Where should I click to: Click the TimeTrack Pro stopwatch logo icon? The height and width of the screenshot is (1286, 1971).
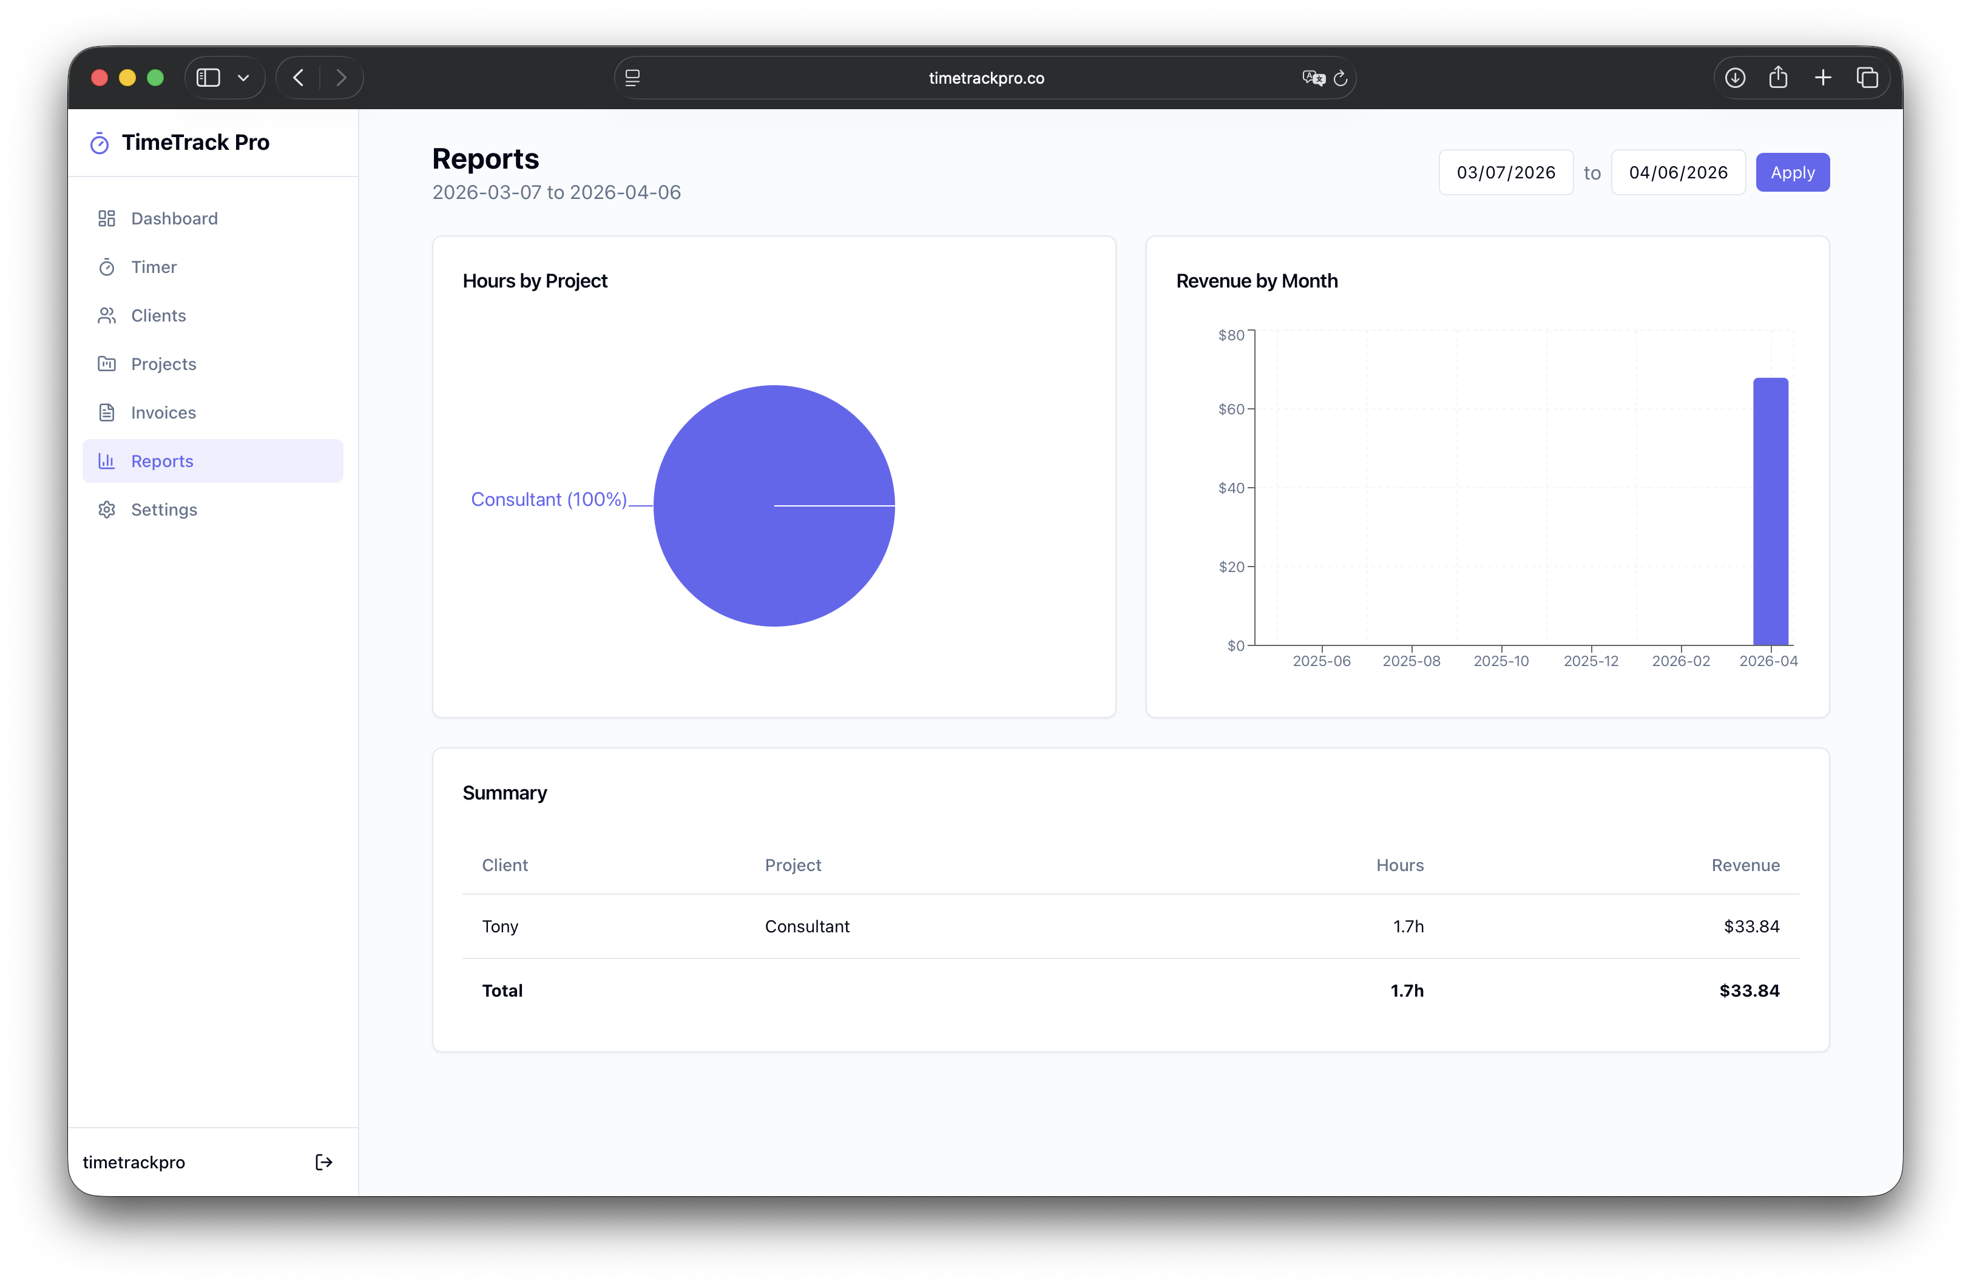coord(100,143)
